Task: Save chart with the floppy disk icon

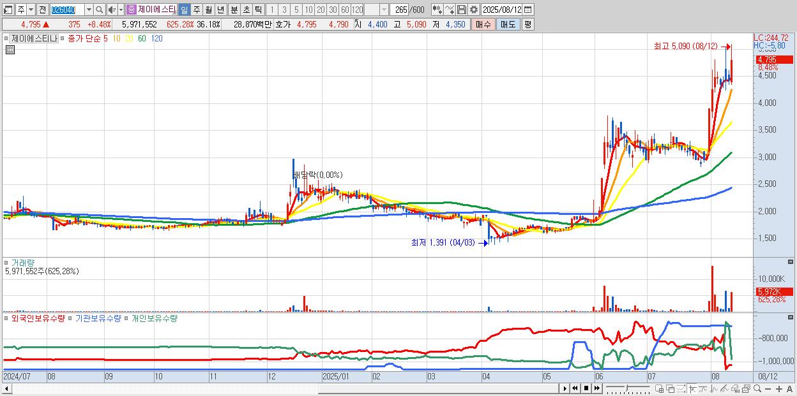Action: tap(461, 10)
